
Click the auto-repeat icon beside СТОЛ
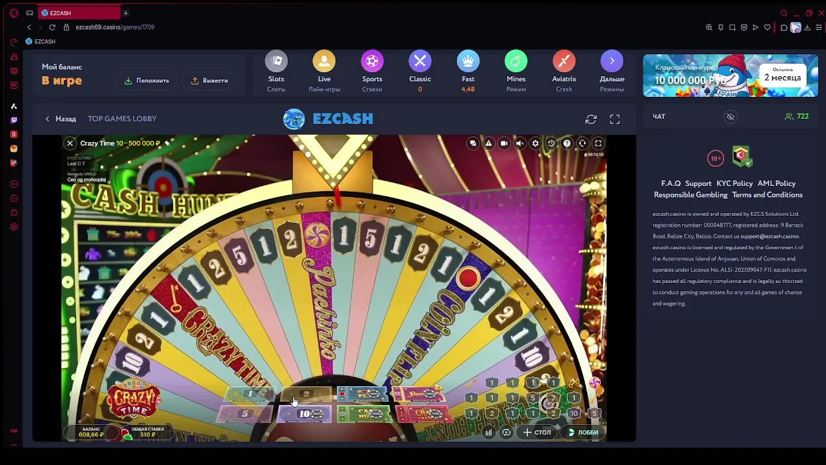(x=507, y=433)
